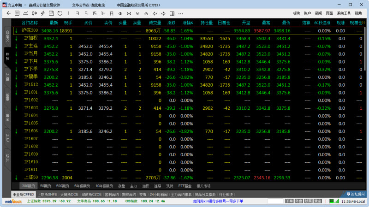Select the 外汇 sidebar tab
Viewport: 369px width, 207px height.
pos(7,138)
